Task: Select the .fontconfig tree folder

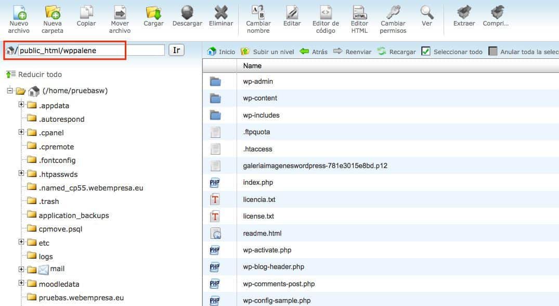Action: coord(51,160)
